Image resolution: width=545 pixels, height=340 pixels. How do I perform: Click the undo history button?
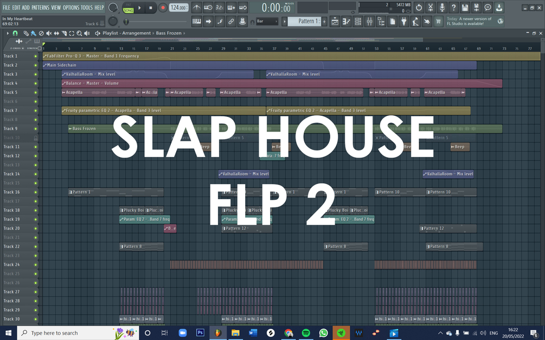(x=419, y=7)
